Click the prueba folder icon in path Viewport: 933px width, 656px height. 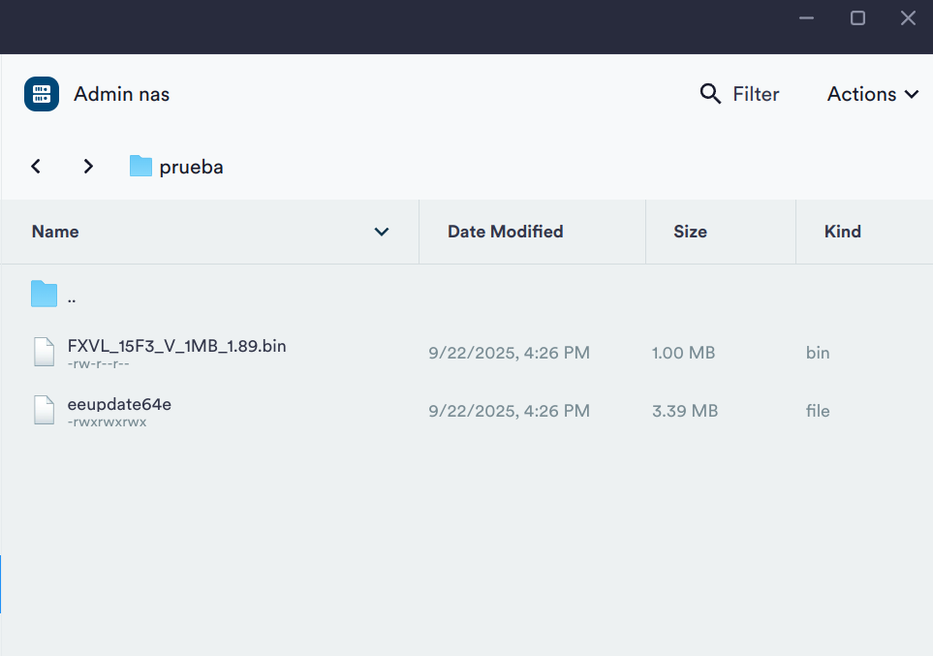coord(141,167)
